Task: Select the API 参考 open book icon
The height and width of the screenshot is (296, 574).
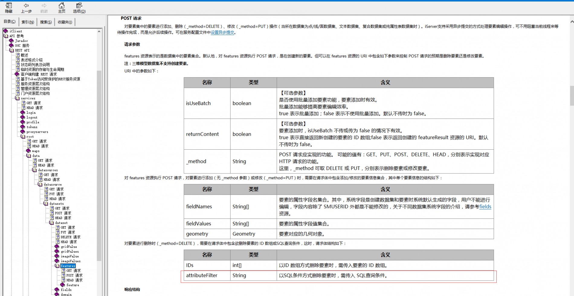Action: [x=6, y=36]
